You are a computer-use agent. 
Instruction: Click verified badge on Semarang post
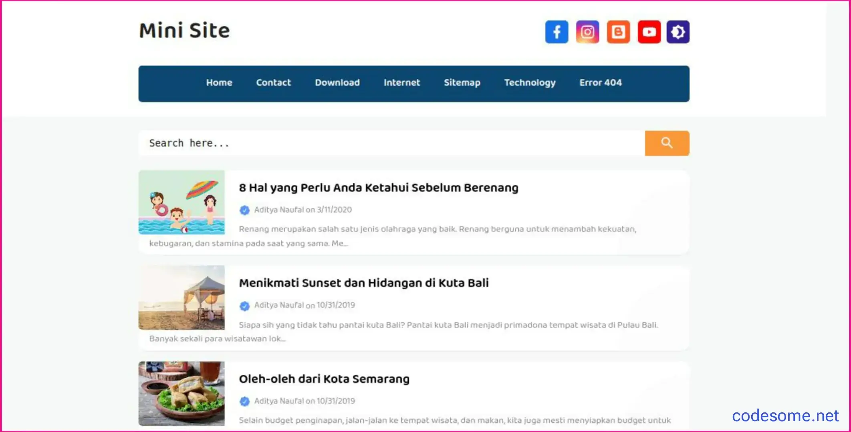coord(244,401)
